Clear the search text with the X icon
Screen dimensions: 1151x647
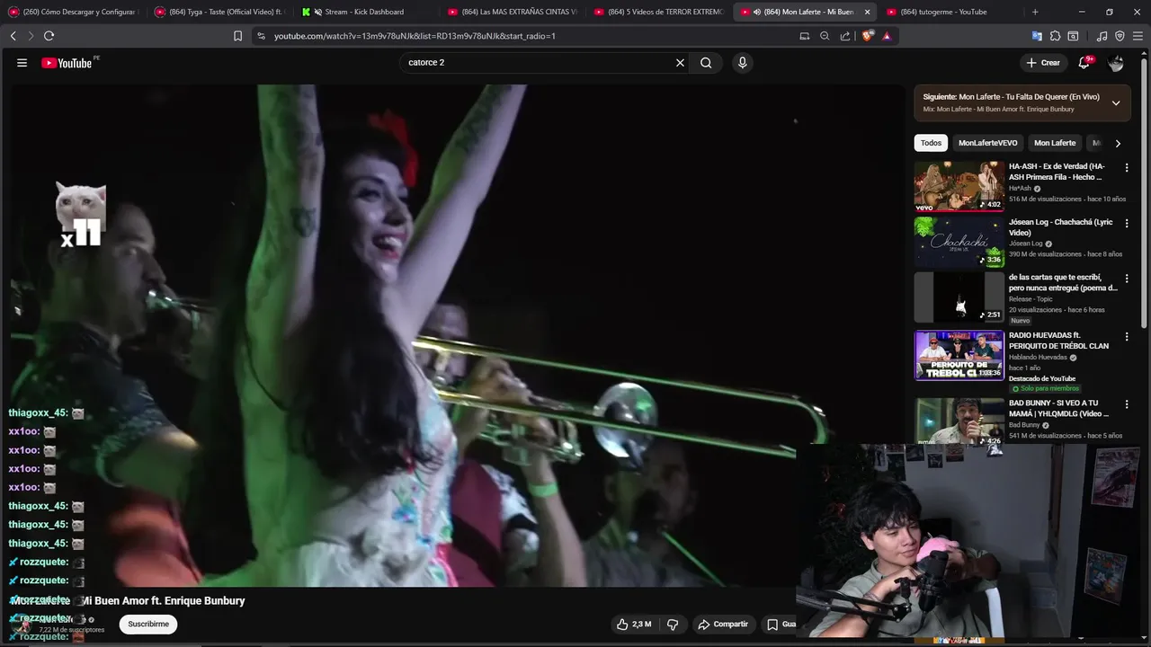[680, 63]
